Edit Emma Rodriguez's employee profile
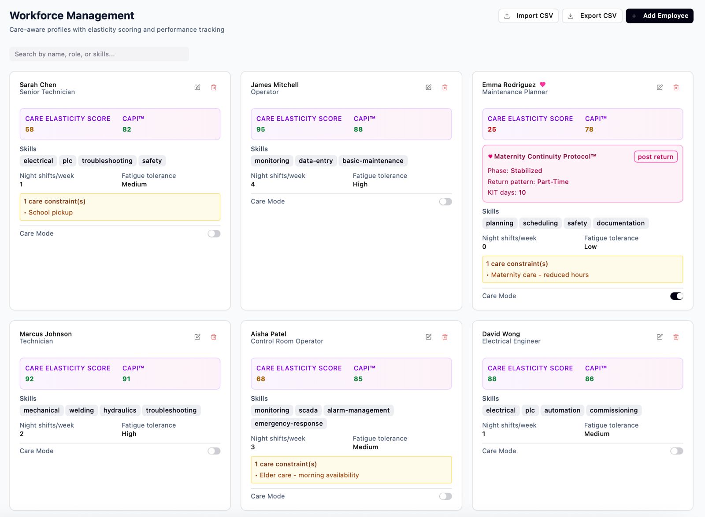This screenshot has width=705, height=517. click(x=660, y=88)
